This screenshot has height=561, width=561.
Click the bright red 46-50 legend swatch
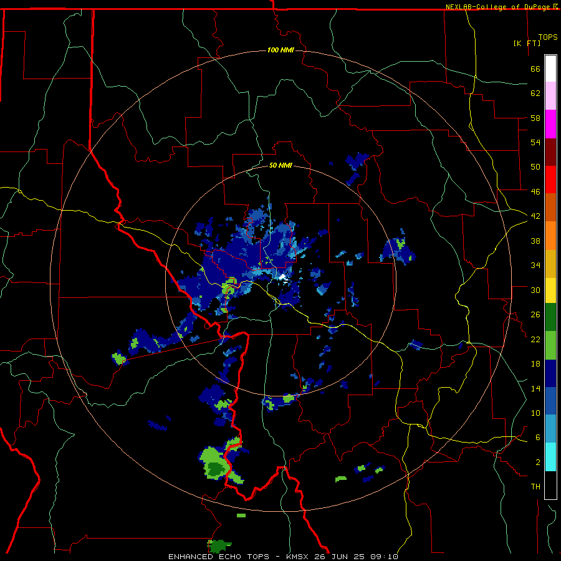[550, 180]
